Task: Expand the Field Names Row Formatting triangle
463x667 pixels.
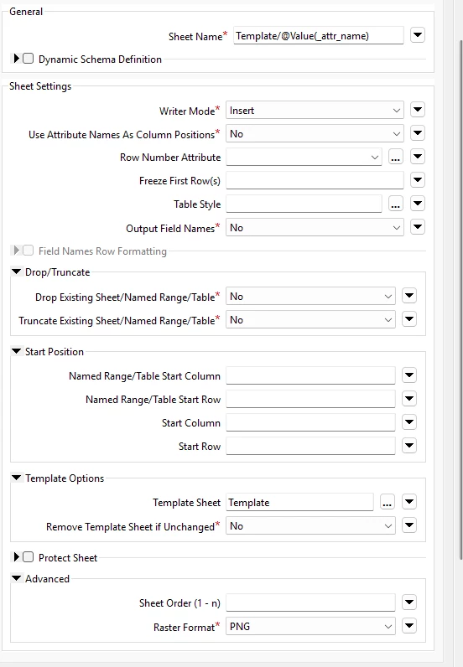Action: pos(16,250)
